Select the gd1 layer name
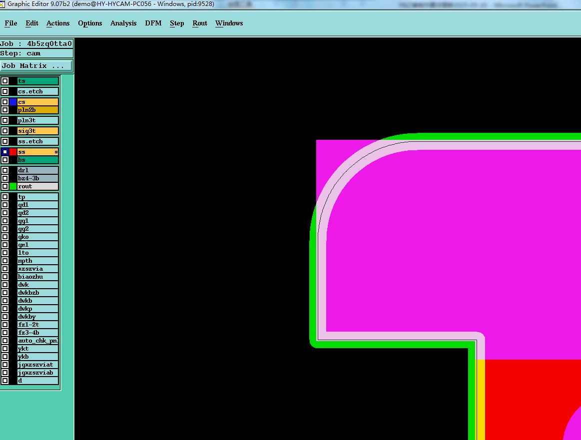The height and width of the screenshot is (440, 581). click(38, 204)
